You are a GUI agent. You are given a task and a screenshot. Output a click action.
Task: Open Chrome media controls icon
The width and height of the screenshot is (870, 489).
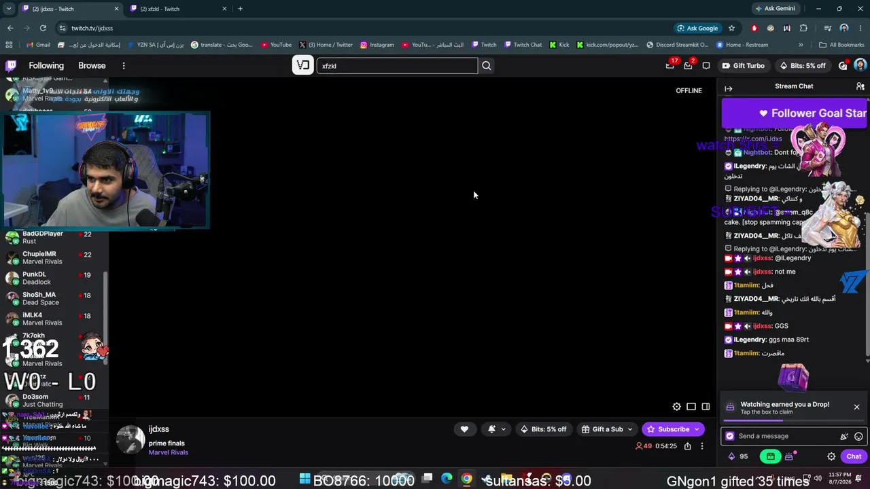click(x=827, y=28)
